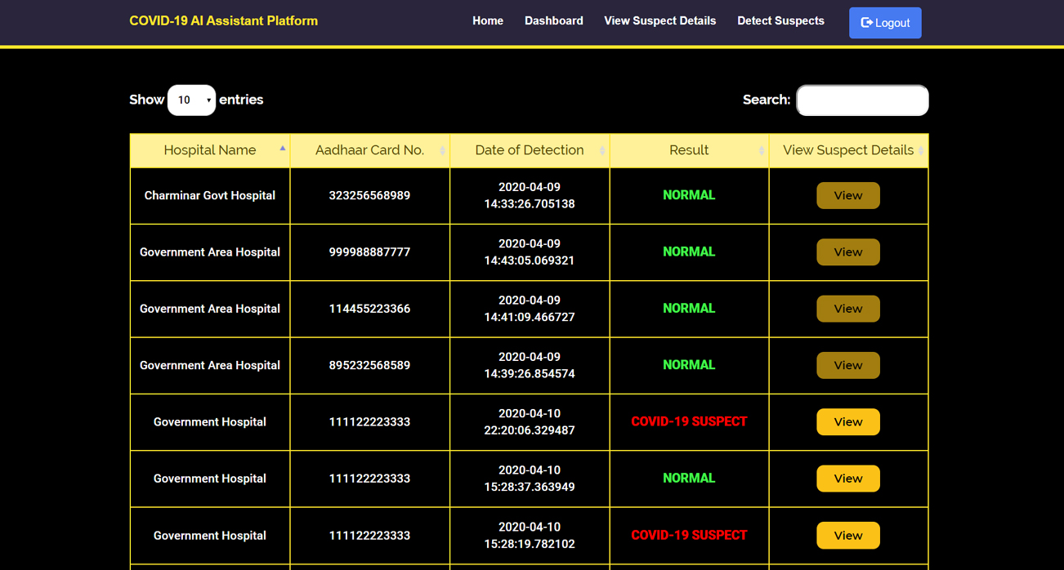View record with Aadhaar 895232568589

[x=847, y=365]
